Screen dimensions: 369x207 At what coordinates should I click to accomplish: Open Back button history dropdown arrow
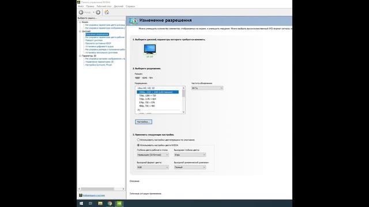pos(93,12)
